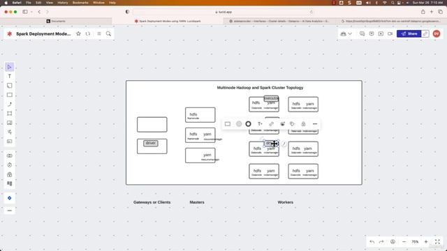This screenshot has height=251, width=447.
Task: Open the card tool below drawing tool
Action: click(9, 142)
